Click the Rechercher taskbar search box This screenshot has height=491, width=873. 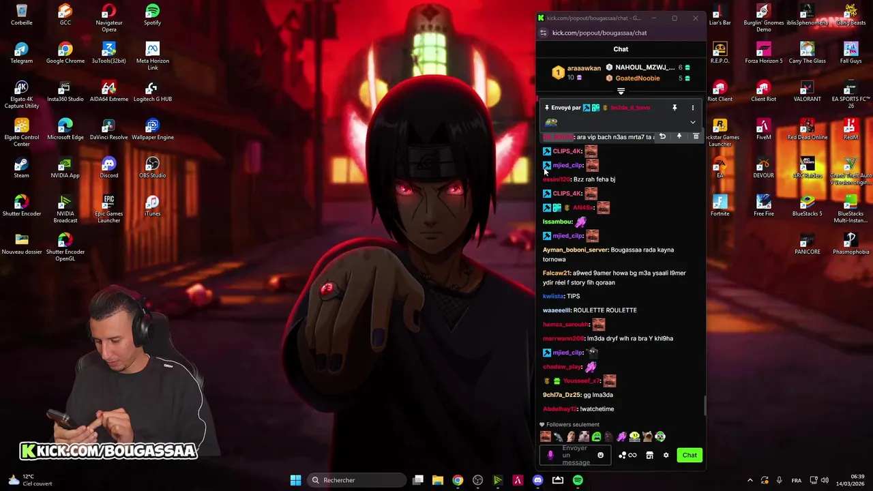pos(355,480)
